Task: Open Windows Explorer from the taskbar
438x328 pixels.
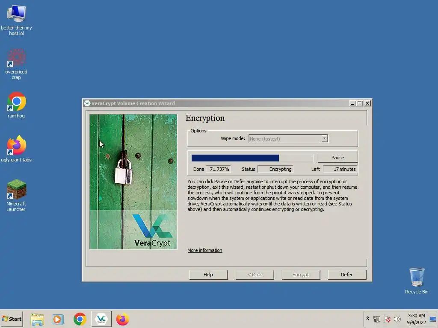Action: pyautogui.click(x=37, y=319)
